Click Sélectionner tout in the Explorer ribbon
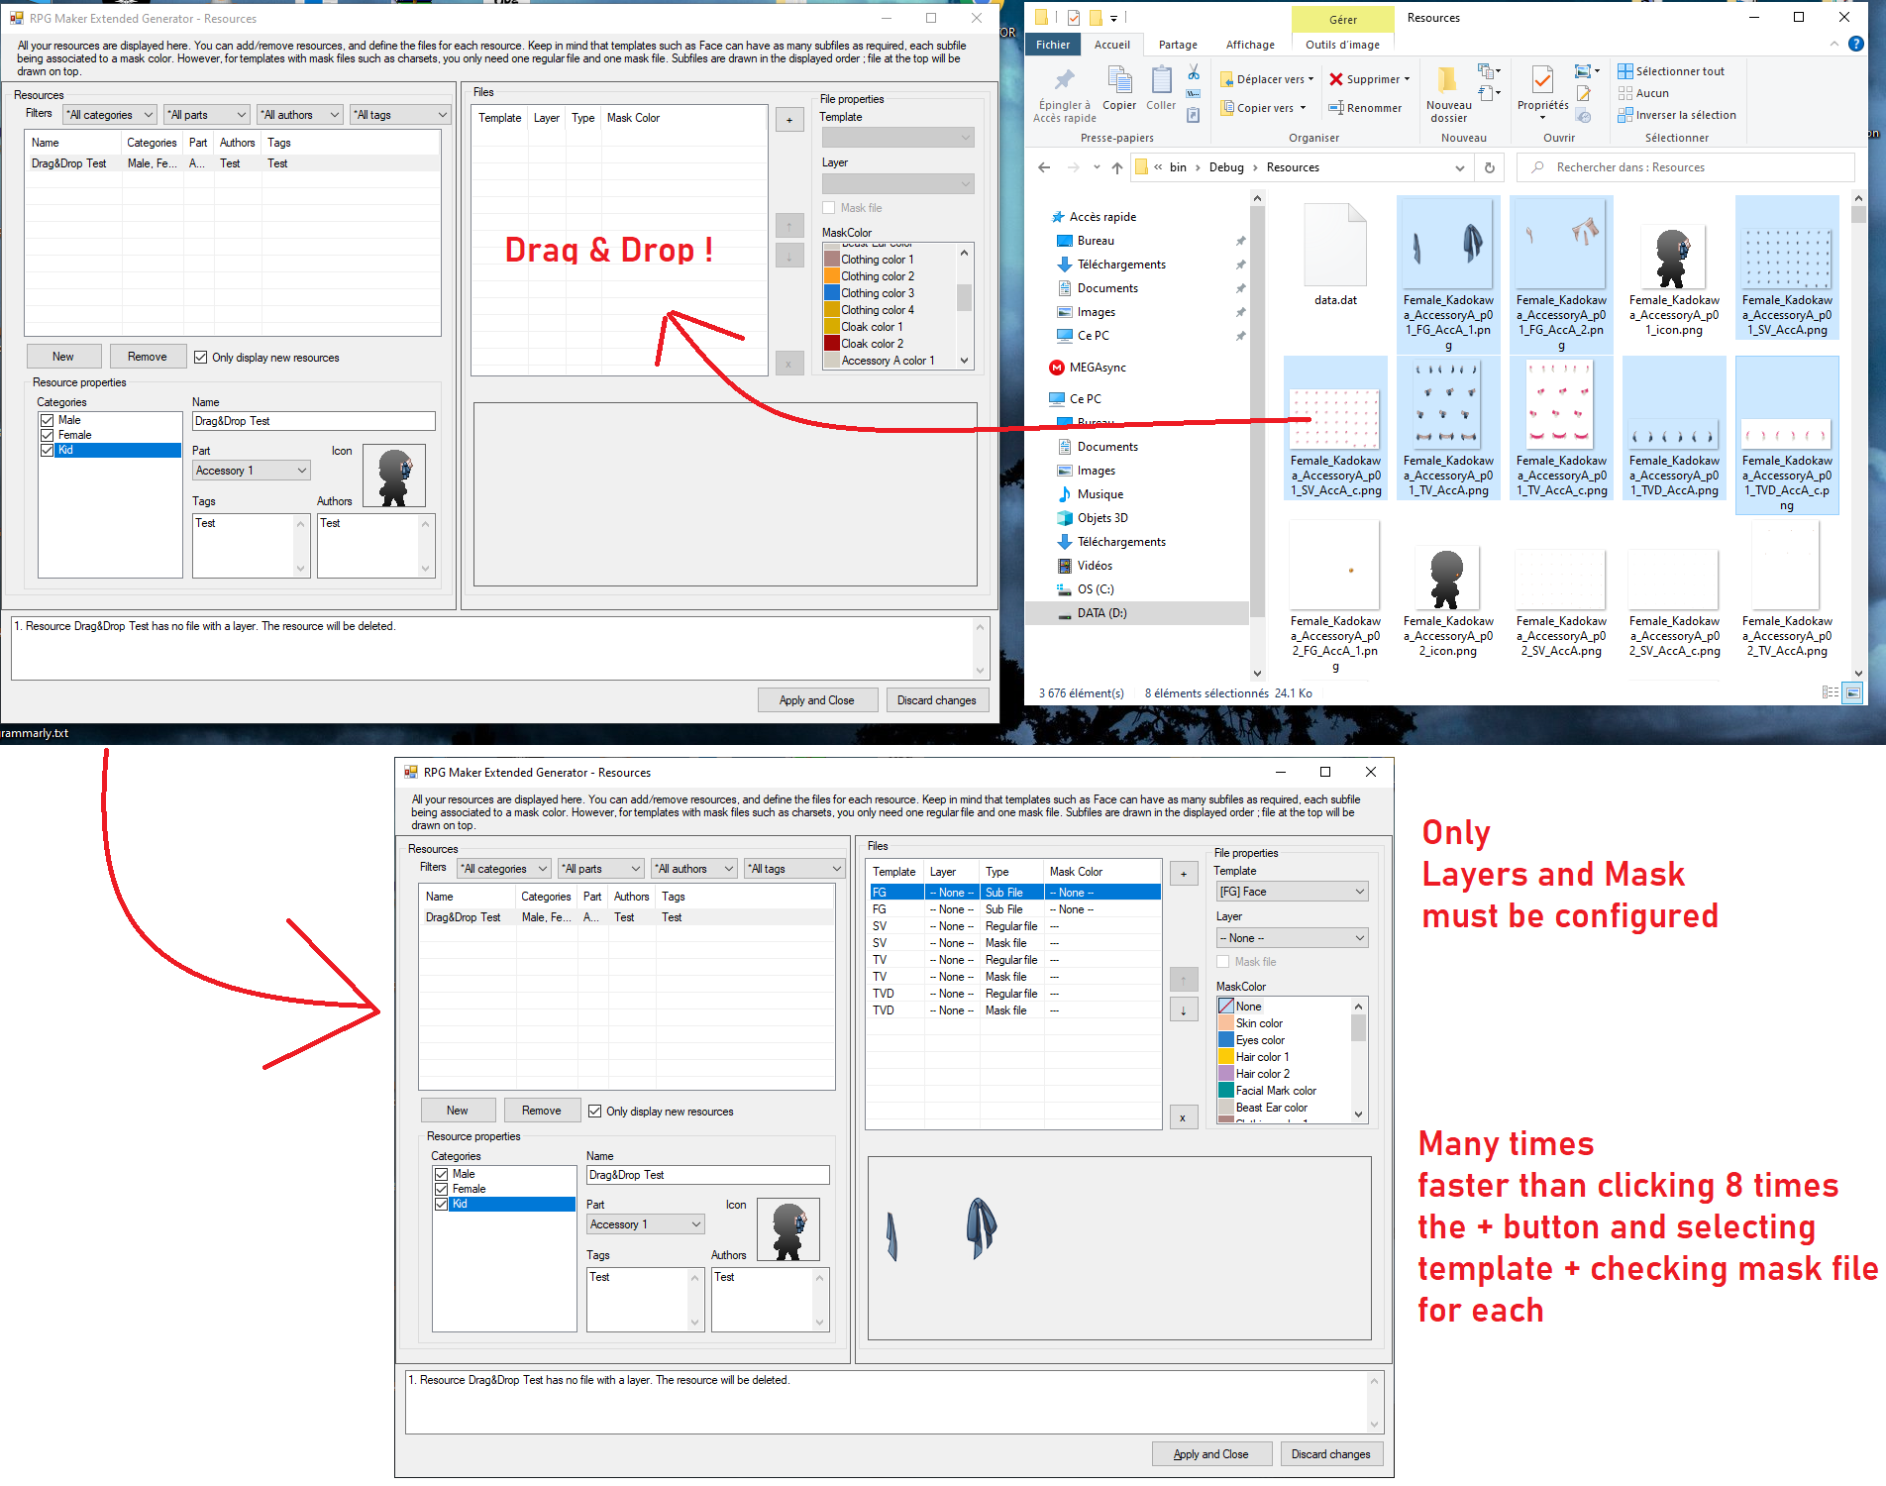The width and height of the screenshot is (1886, 1486). pyautogui.click(x=1671, y=71)
